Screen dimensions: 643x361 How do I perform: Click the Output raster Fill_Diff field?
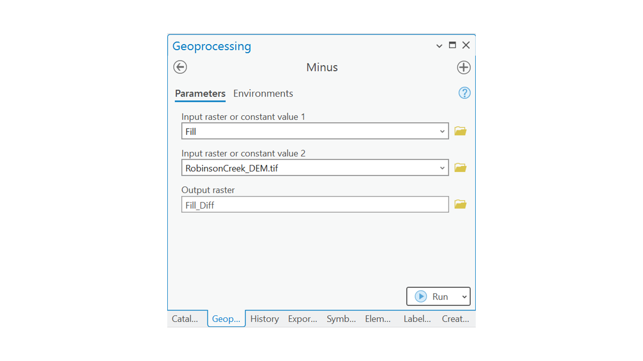tap(314, 205)
